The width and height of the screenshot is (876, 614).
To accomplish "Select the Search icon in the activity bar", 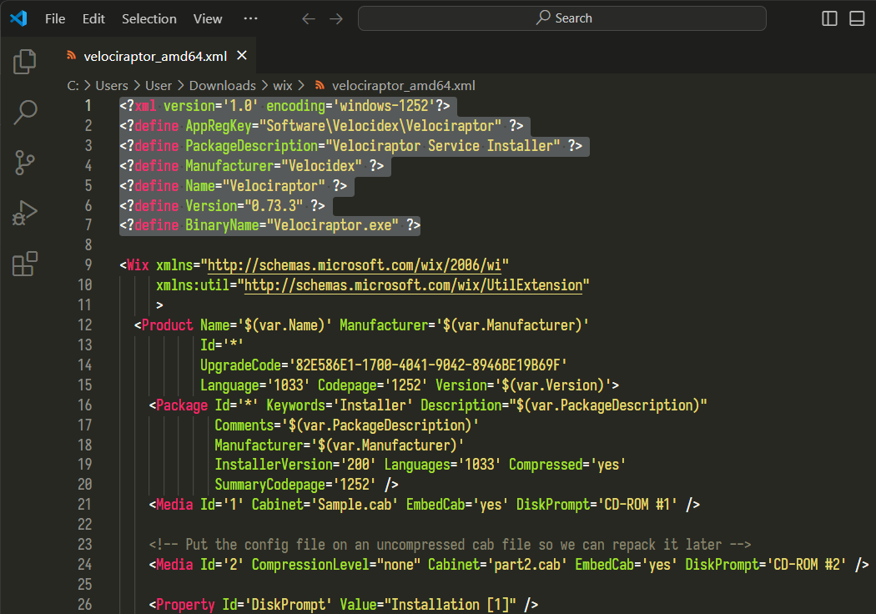I will 24,112.
